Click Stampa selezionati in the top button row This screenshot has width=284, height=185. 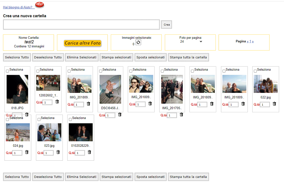pos(116,57)
